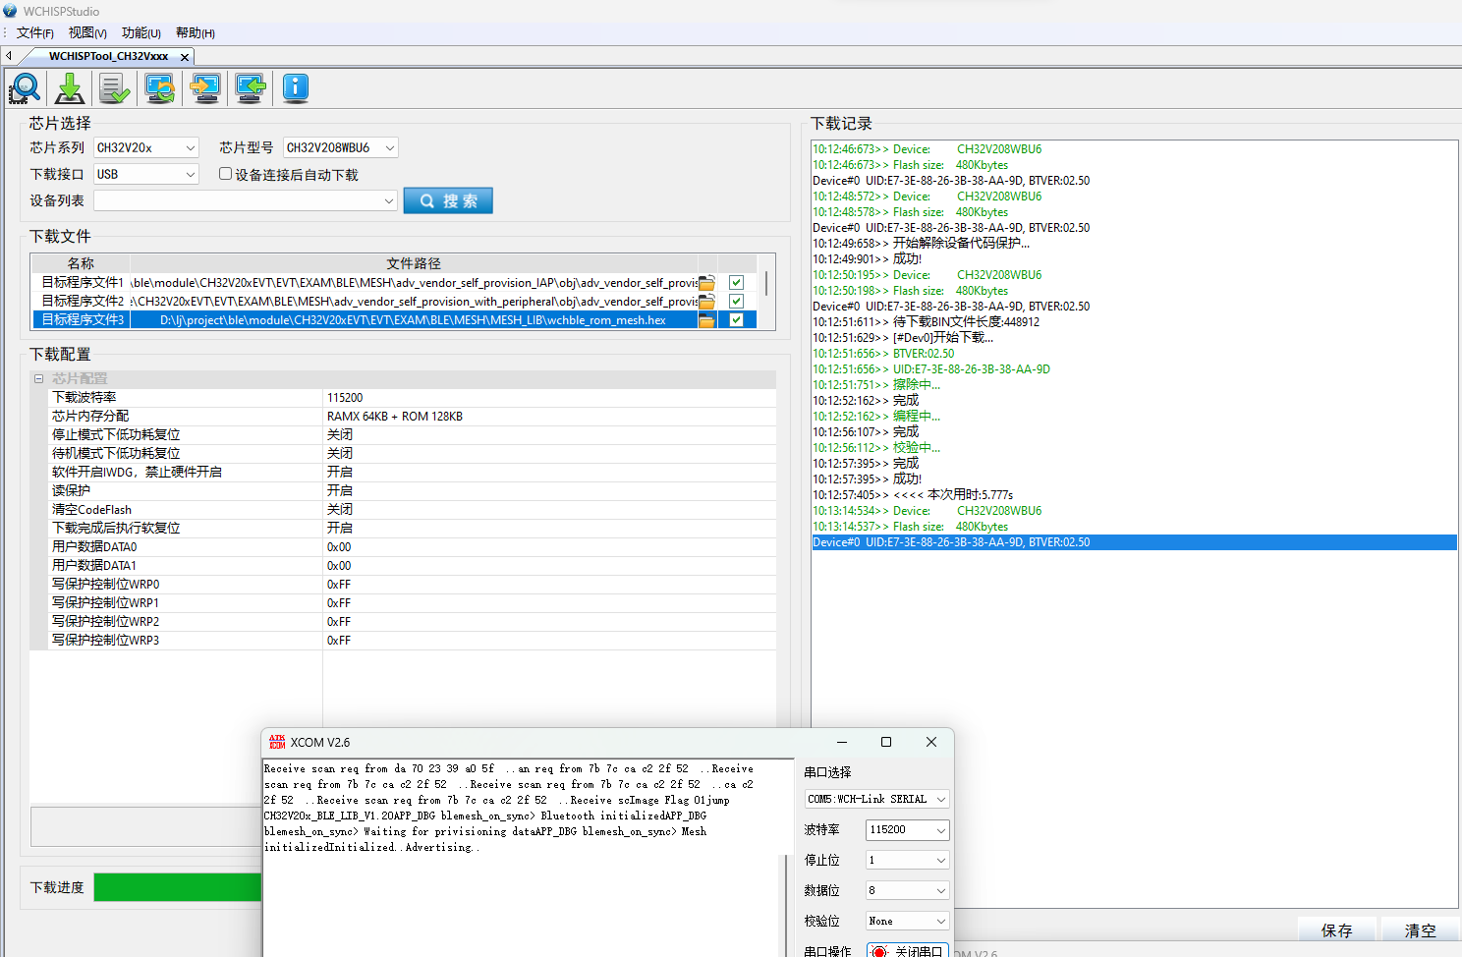The width and height of the screenshot is (1462, 957).
Task: Click the WCHISPStudio title bar app icon
Action: (x=10, y=11)
